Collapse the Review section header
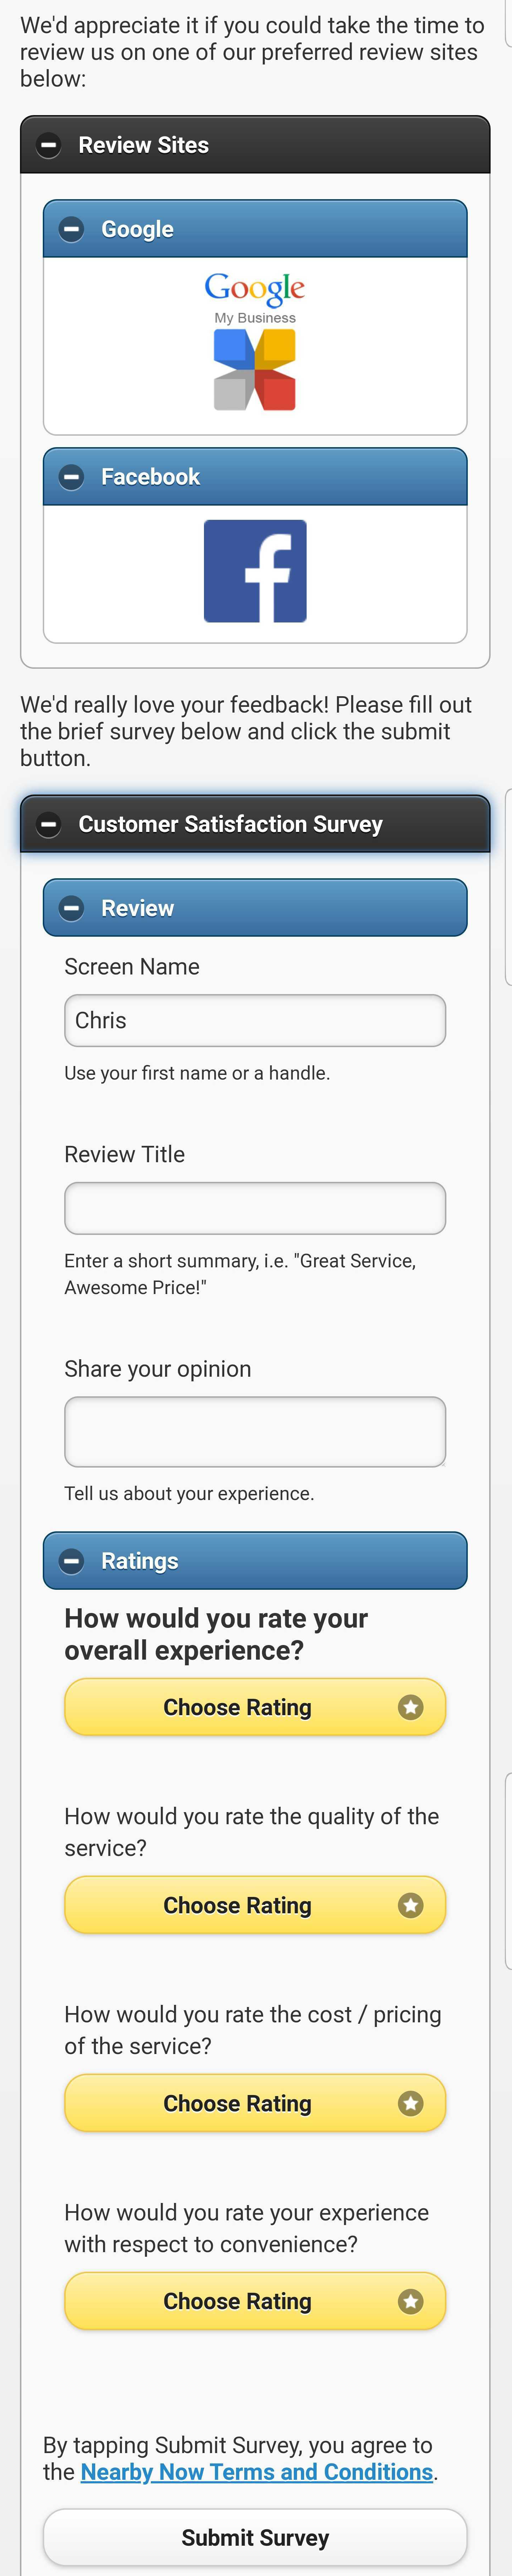Screen dimensions: 512x2576 [x=255, y=908]
